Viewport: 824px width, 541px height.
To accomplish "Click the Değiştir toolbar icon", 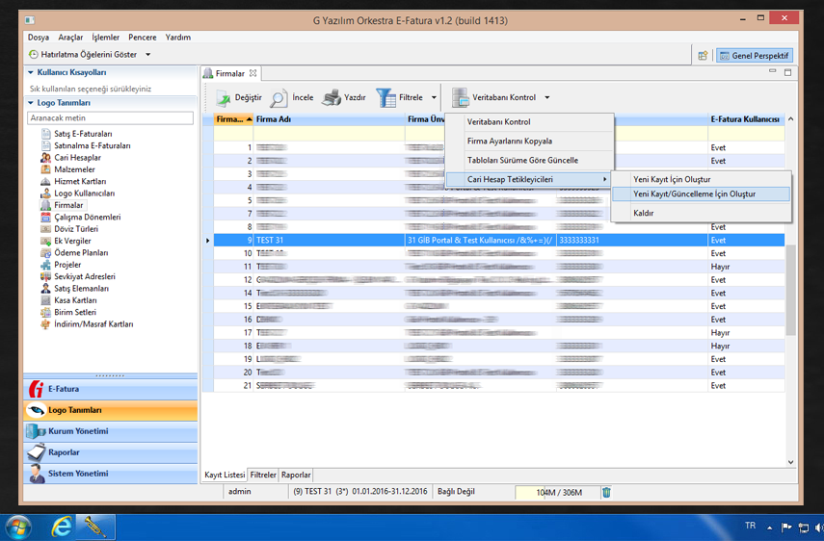I will (x=224, y=98).
